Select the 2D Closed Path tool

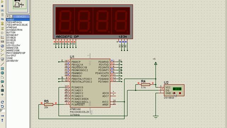tap(2, 81)
